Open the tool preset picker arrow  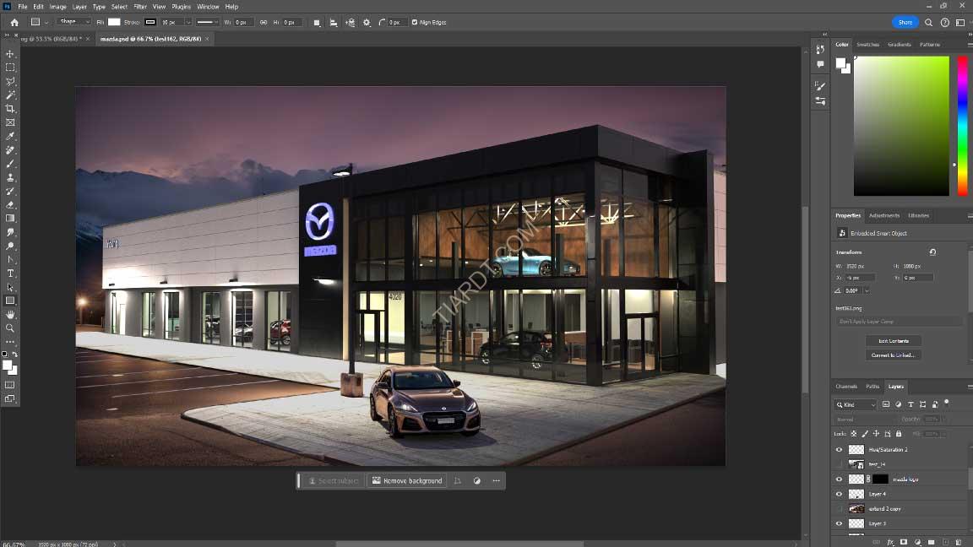pos(46,23)
